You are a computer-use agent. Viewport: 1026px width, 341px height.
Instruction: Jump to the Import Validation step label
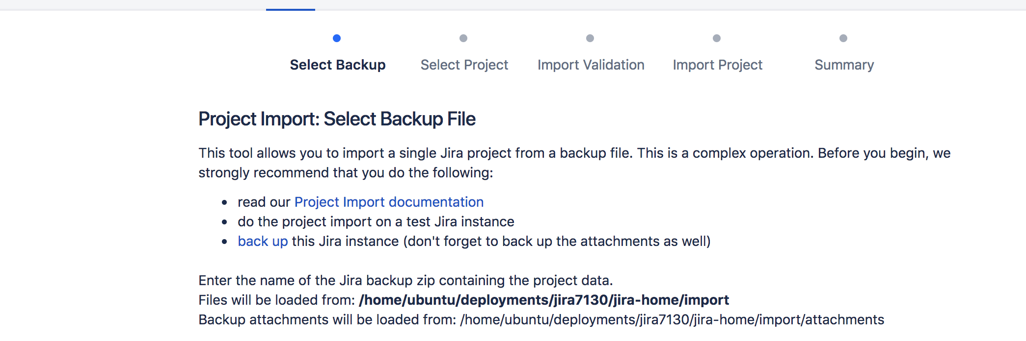(591, 65)
